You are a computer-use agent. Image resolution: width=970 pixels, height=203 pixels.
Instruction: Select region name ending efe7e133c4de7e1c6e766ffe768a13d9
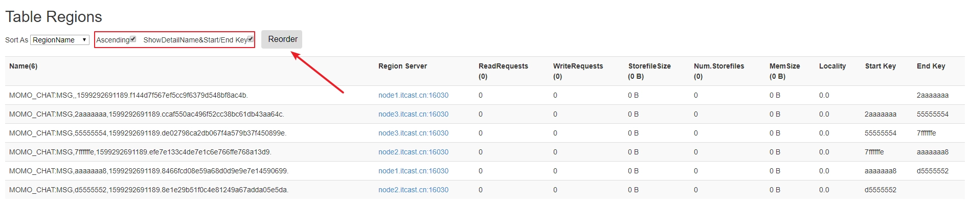pyautogui.click(x=140, y=152)
